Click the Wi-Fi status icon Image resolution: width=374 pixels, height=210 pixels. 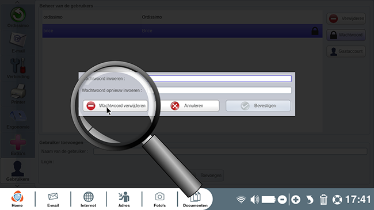[x=241, y=200]
